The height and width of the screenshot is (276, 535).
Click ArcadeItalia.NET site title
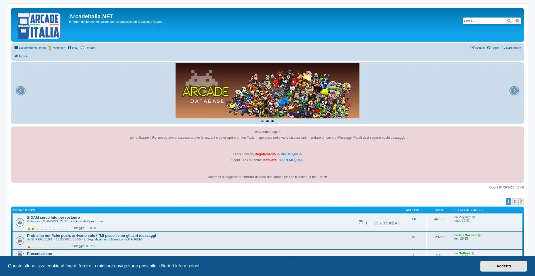tap(91, 16)
